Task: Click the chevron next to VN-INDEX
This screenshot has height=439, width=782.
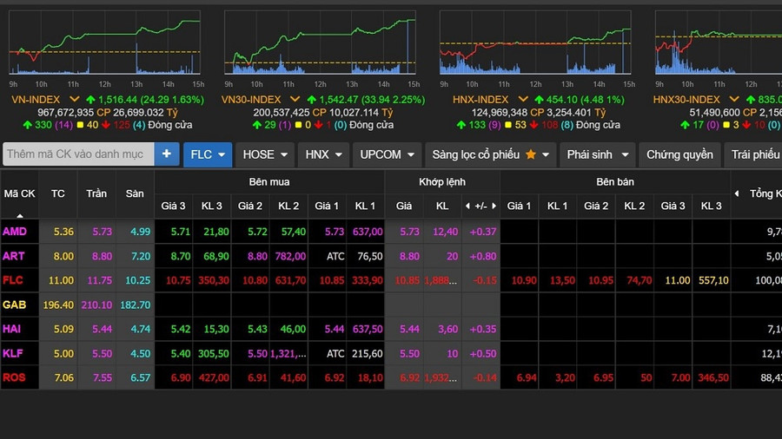Action: click(x=74, y=100)
